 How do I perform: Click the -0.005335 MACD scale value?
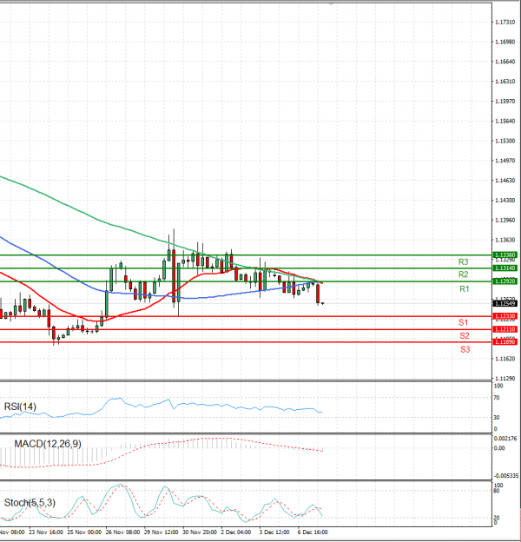coord(505,476)
